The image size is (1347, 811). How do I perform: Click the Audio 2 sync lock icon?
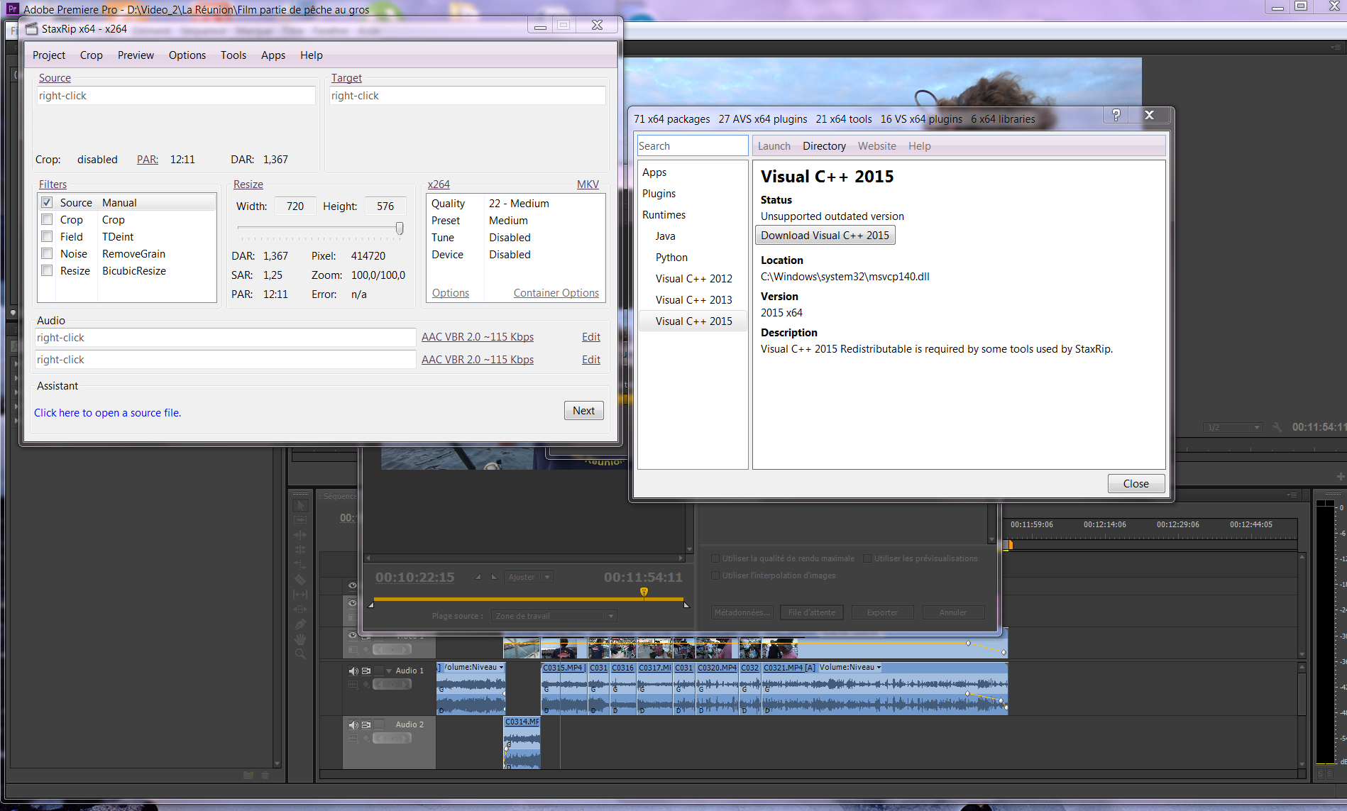pos(366,724)
